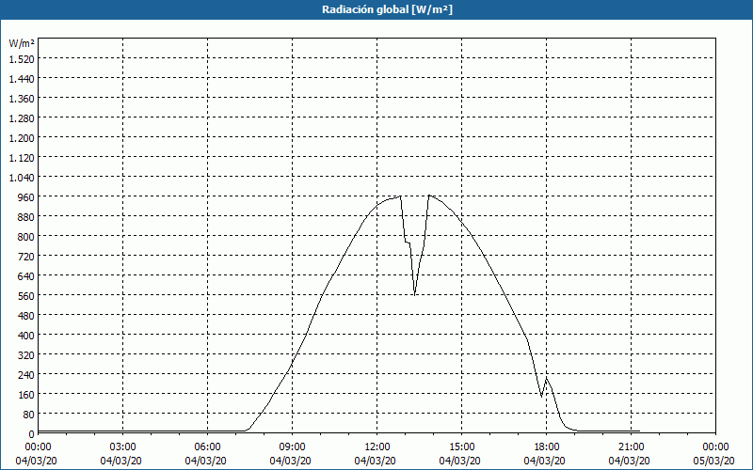Image resolution: width=753 pixels, height=470 pixels.
Task: Click the curve's deep dip near 560 W/m²
Action: (x=414, y=293)
